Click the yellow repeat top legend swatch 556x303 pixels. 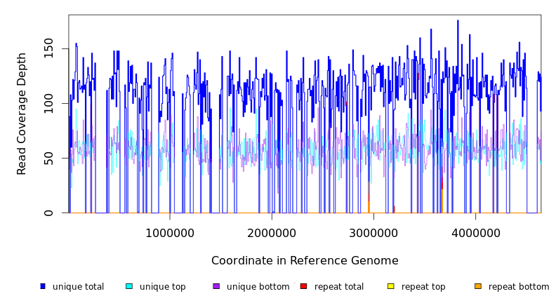point(391,286)
